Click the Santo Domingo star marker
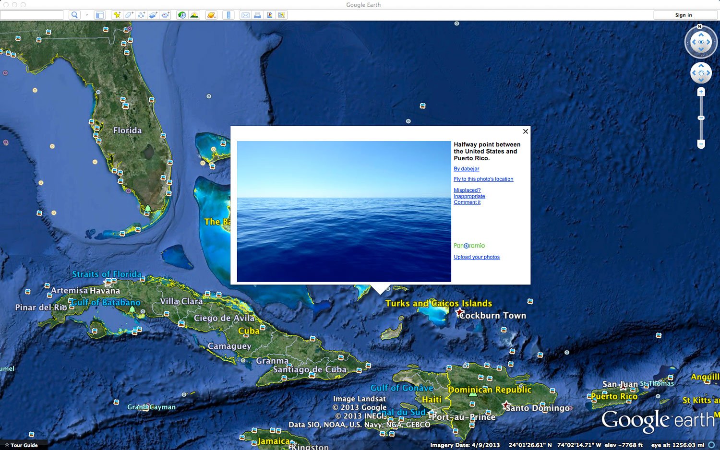Screen dimensions: 720x450 pyautogui.click(x=505, y=405)
